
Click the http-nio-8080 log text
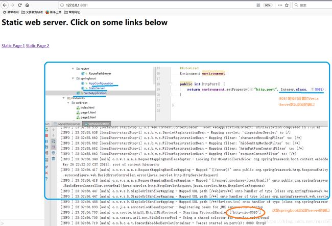coord(245,212)
